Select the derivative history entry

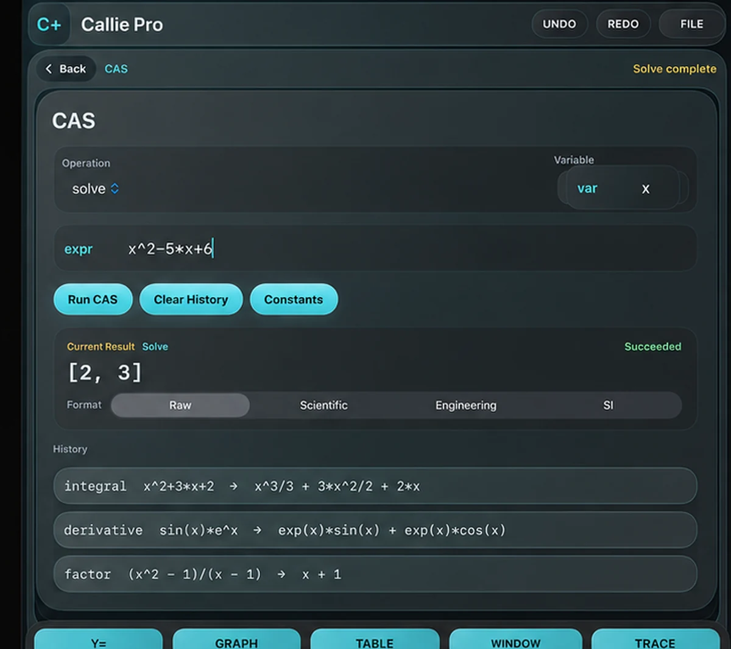tap(375, 530)
